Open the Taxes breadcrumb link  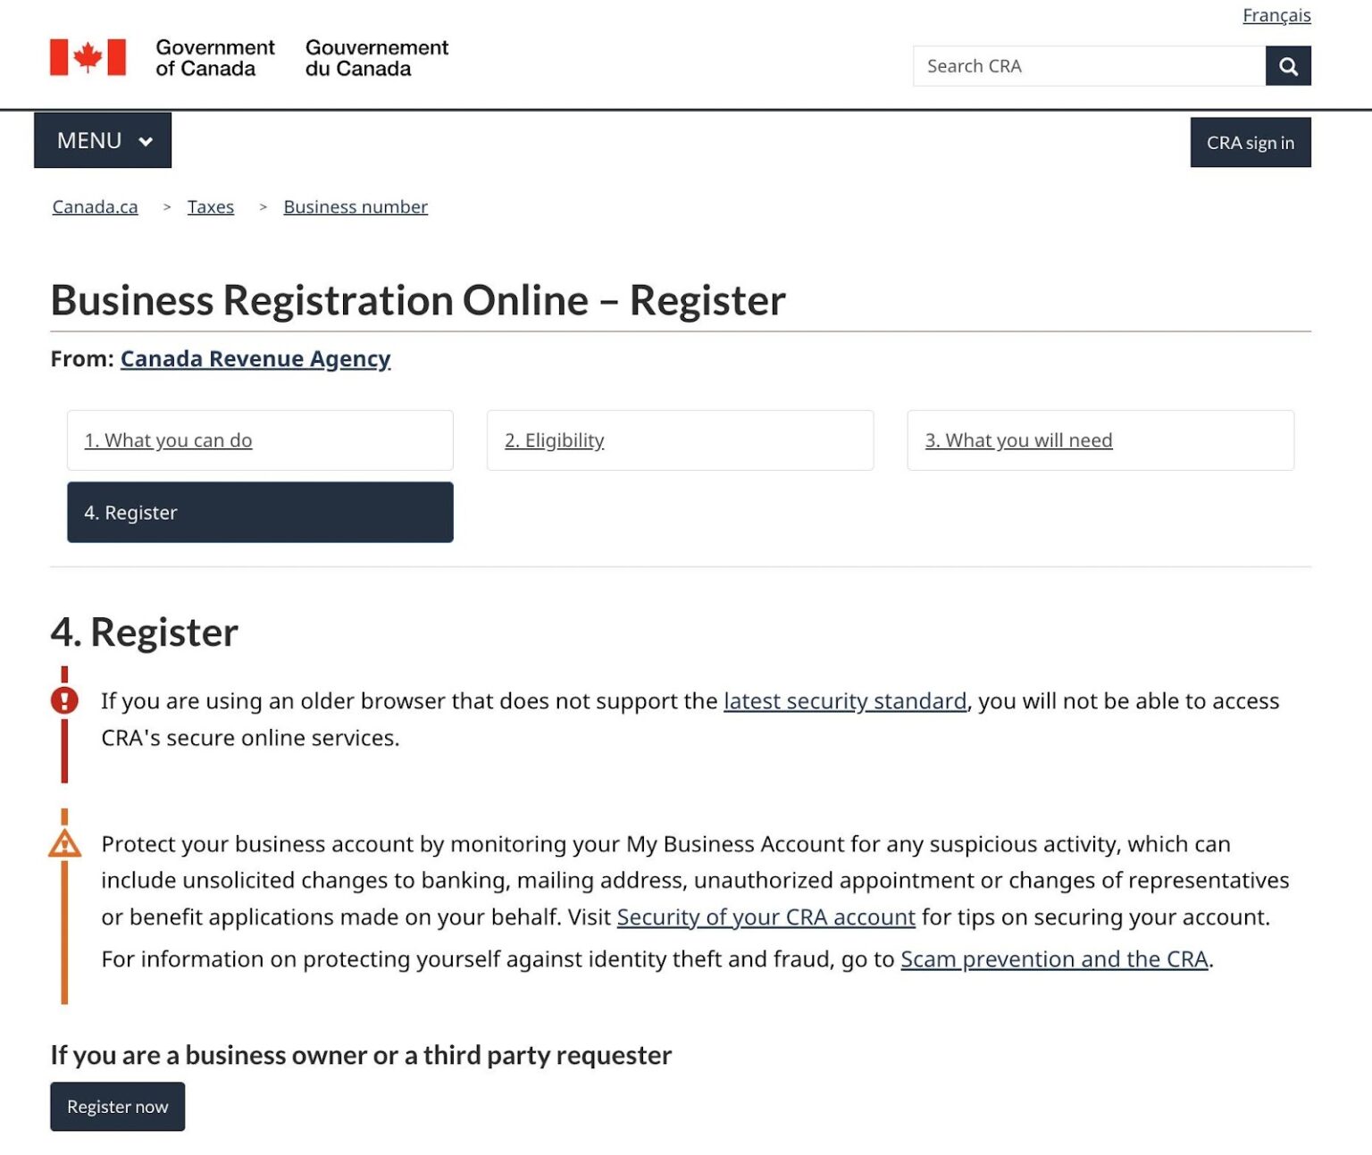coord(210,206)
